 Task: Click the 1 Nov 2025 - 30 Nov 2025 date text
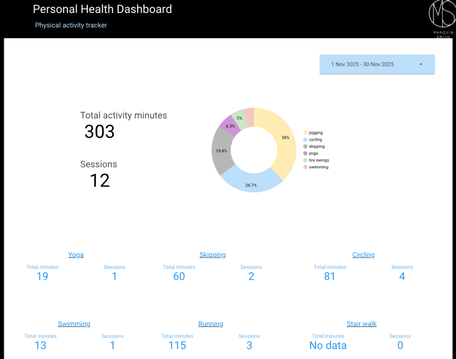point(362,65)
